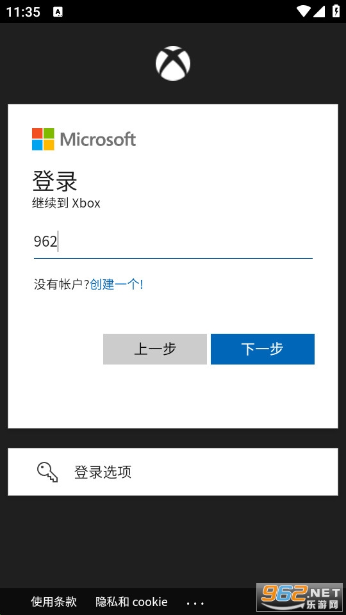Click the Microsoft wordmark text
The width and height of the screenshot is (346, 615).
98,140
